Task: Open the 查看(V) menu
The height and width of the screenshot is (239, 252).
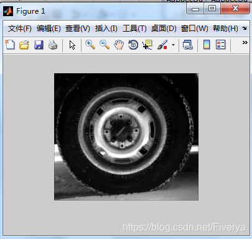Action: point(78,29)
